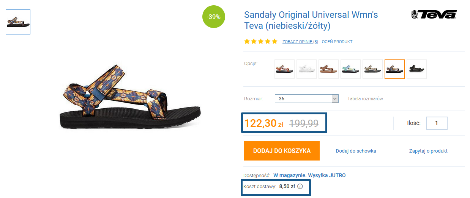Select the solid brown sandal option
The width and height of the screenshot is (470, 198).
coord(328,69)
